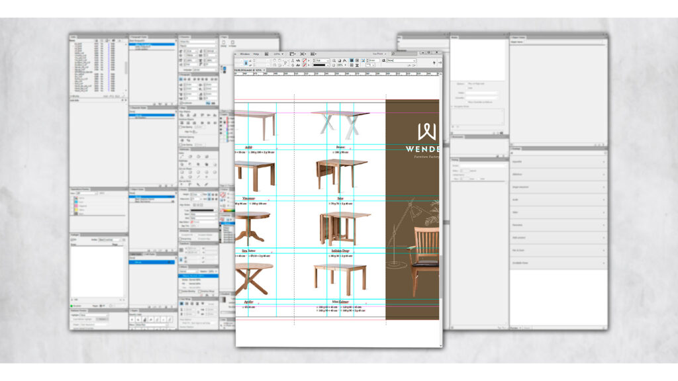678x381 pixels.
Task: Open the object style dropdown showing [None]
Action: [401, 60]
